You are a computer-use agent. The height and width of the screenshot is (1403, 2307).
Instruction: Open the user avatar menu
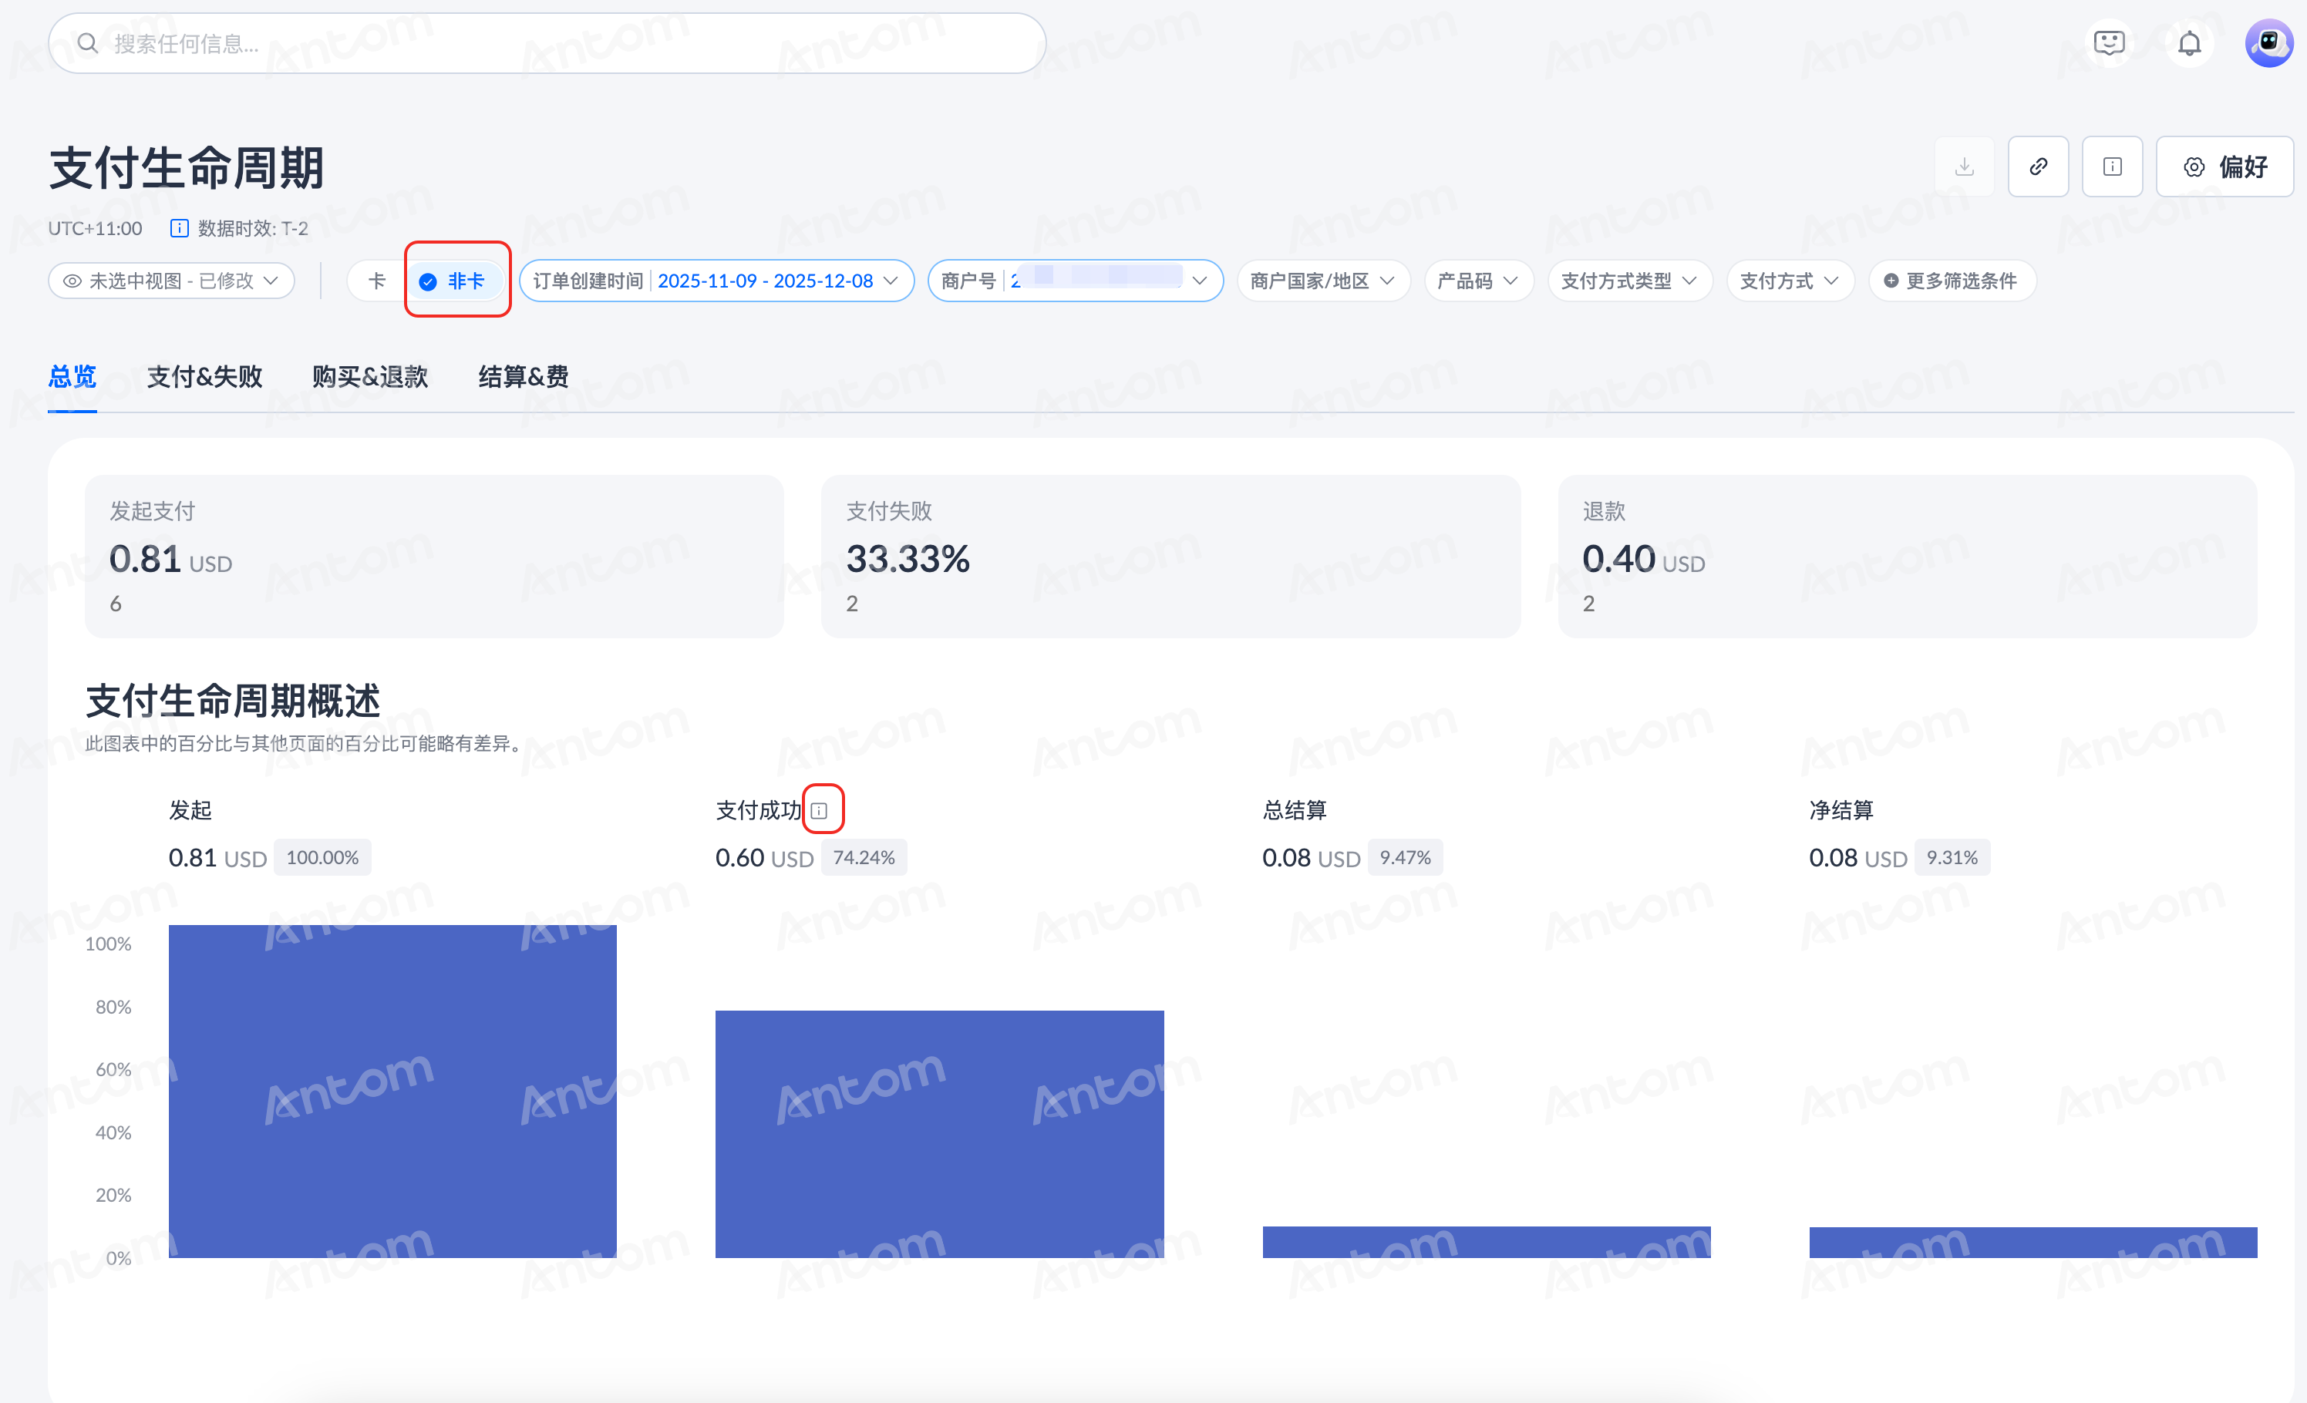tap(2268, 43)
